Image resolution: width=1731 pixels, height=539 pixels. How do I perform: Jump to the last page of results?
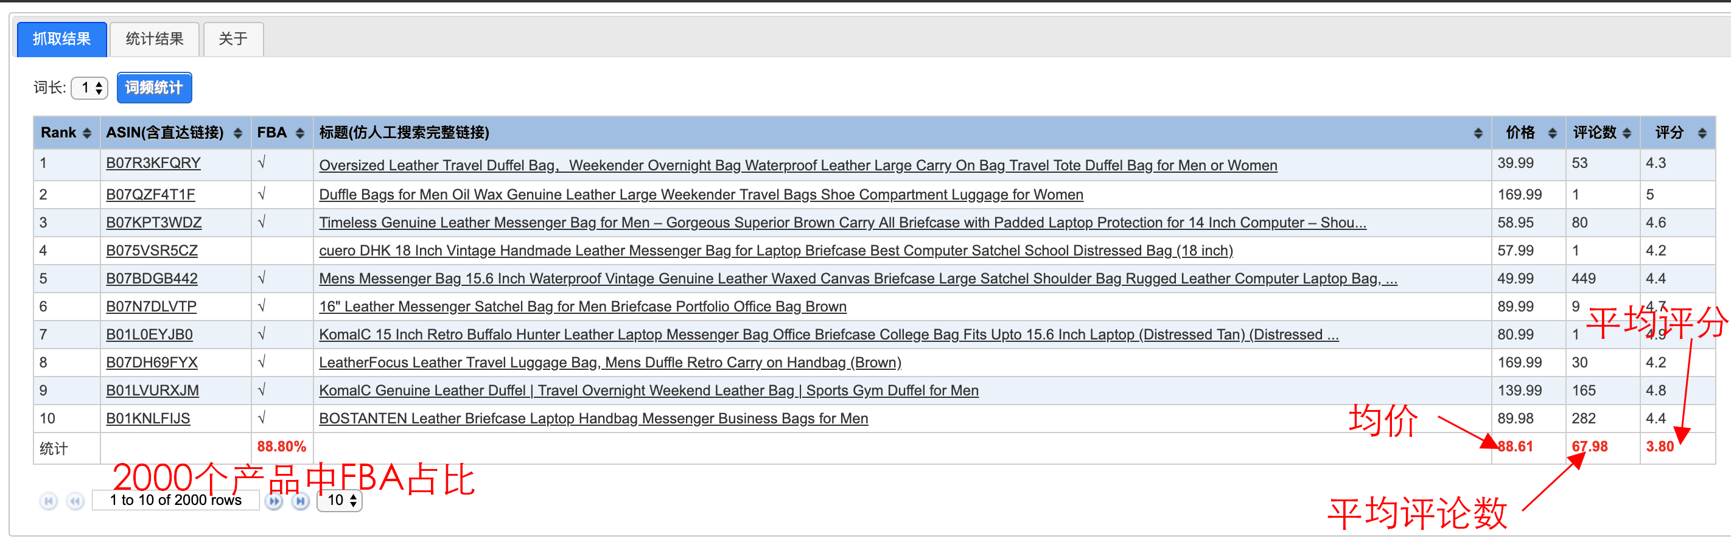[301, 501]
